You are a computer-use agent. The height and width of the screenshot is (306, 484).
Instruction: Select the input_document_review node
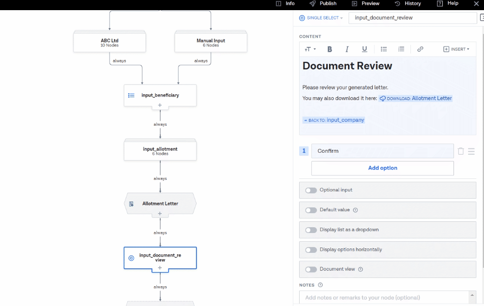[x=160, y=258]
